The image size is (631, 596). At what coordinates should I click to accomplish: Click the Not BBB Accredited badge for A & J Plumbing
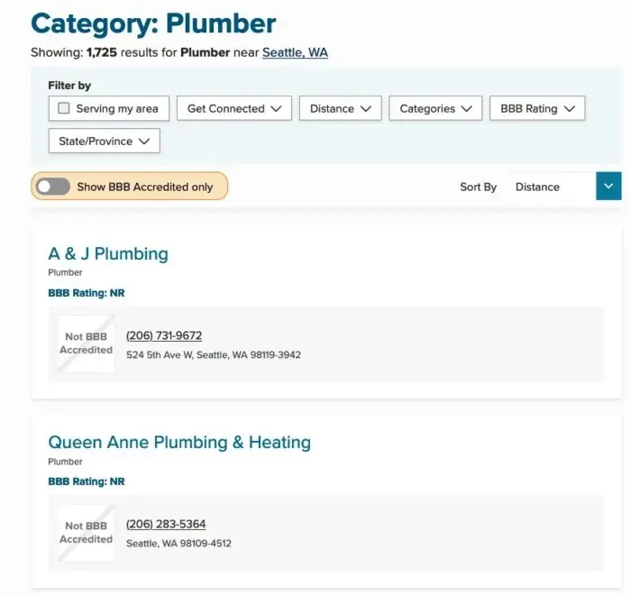click(87, 344)
